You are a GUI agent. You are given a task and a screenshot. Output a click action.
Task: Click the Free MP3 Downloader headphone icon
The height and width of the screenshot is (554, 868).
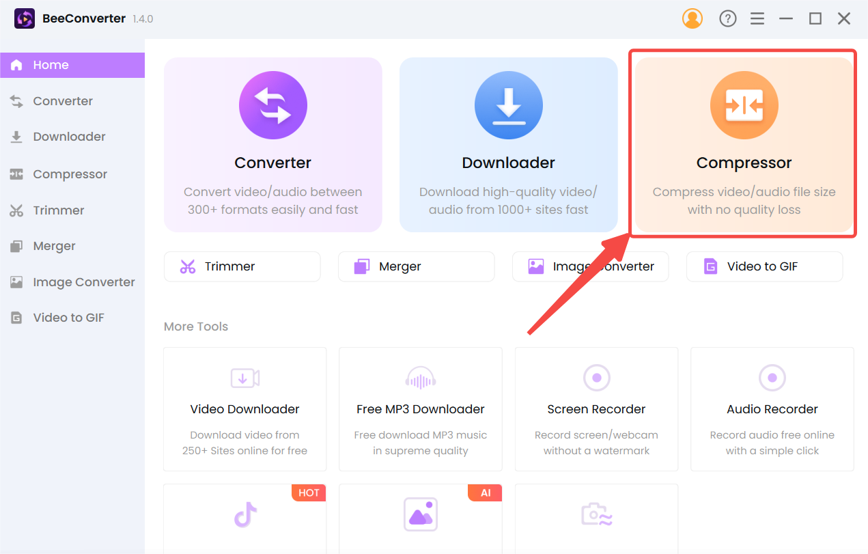point(421,378)
